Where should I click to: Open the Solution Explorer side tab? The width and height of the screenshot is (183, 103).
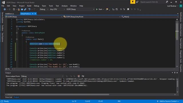point(181,30)
